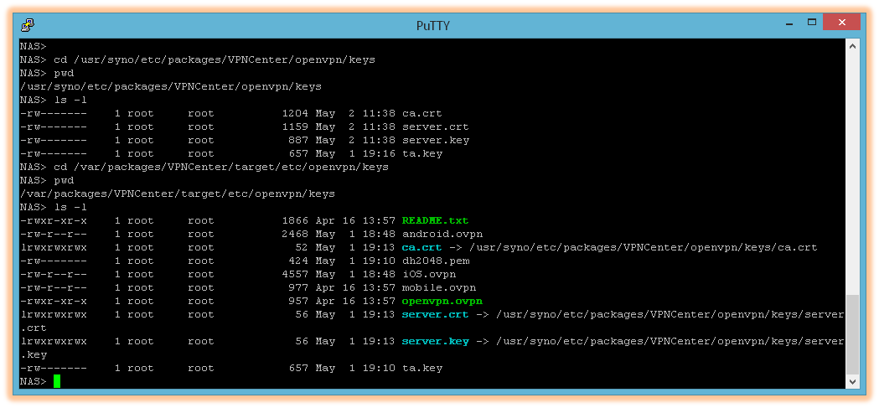Maximize the PuTTY window
879x408 pixels.
(x=811, y=23)
